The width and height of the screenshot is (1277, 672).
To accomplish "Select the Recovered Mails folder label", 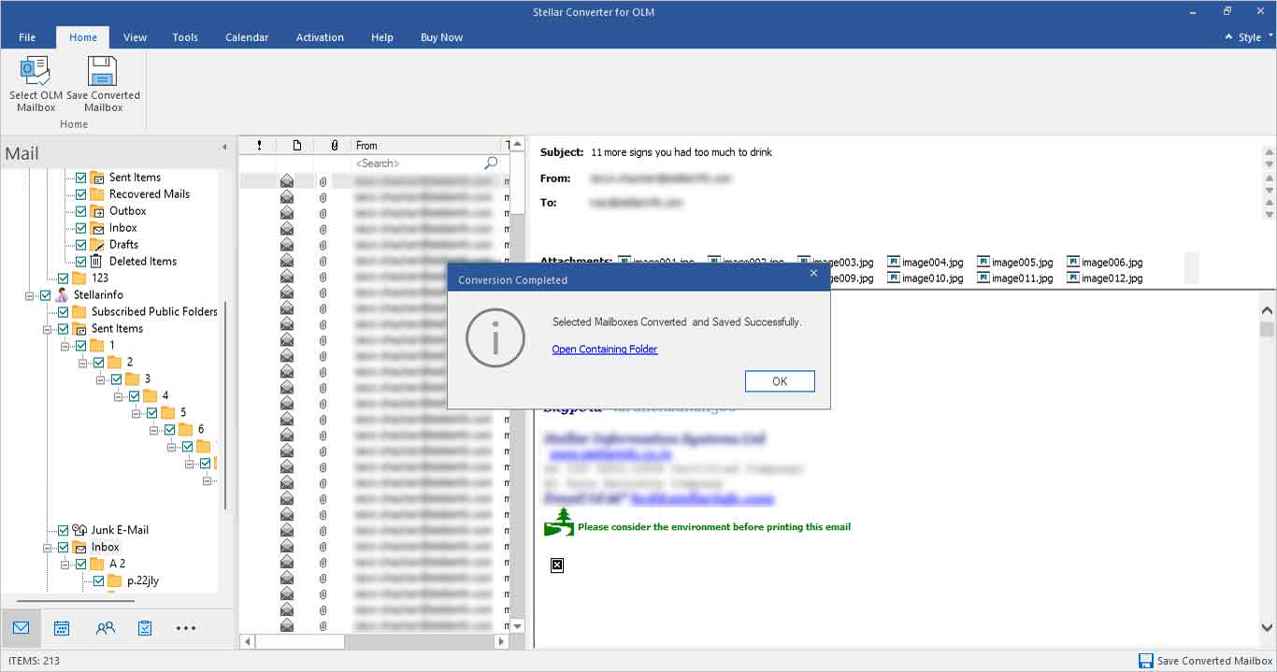I will click(x=150, y=194).
